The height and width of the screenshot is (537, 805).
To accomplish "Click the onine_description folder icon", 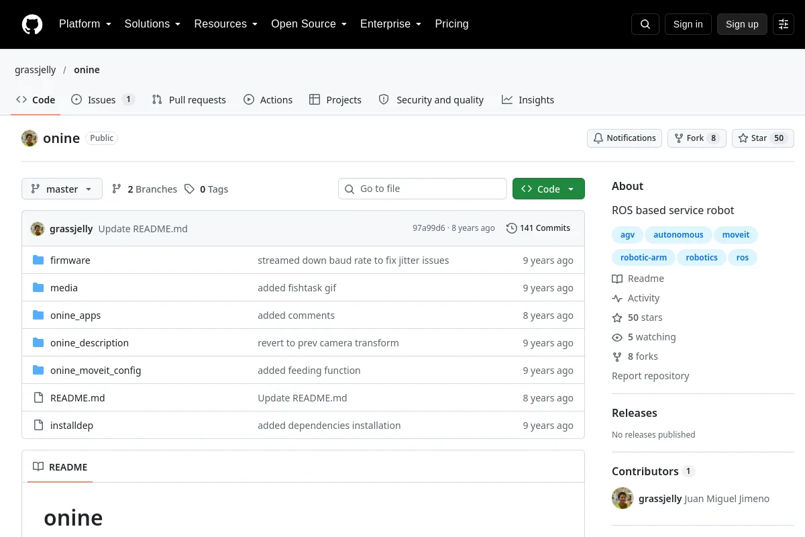I will click(x=38, y=343).
